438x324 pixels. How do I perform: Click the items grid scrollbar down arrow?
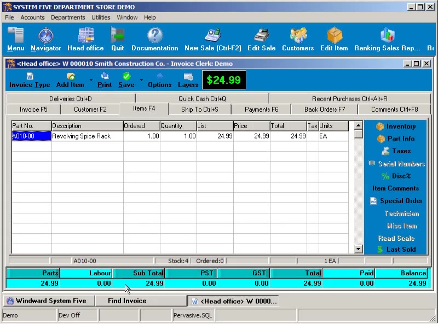click(359, 249)
